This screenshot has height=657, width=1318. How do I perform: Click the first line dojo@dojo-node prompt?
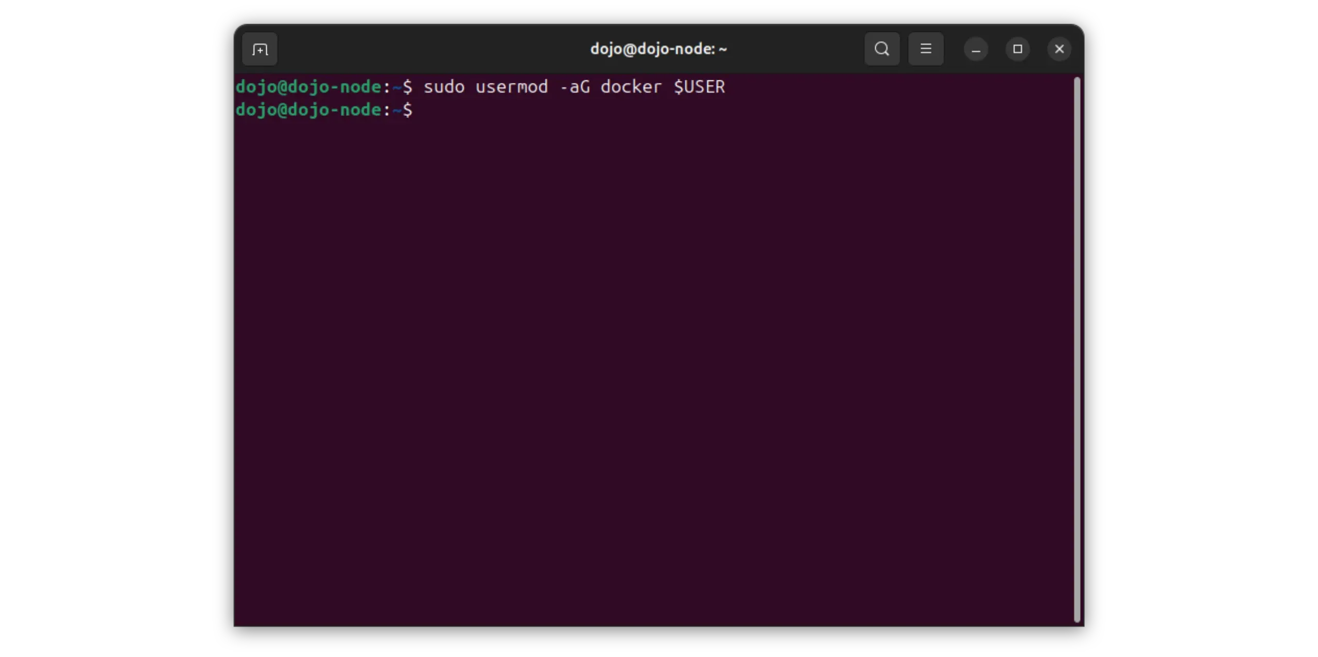(308, 87)
